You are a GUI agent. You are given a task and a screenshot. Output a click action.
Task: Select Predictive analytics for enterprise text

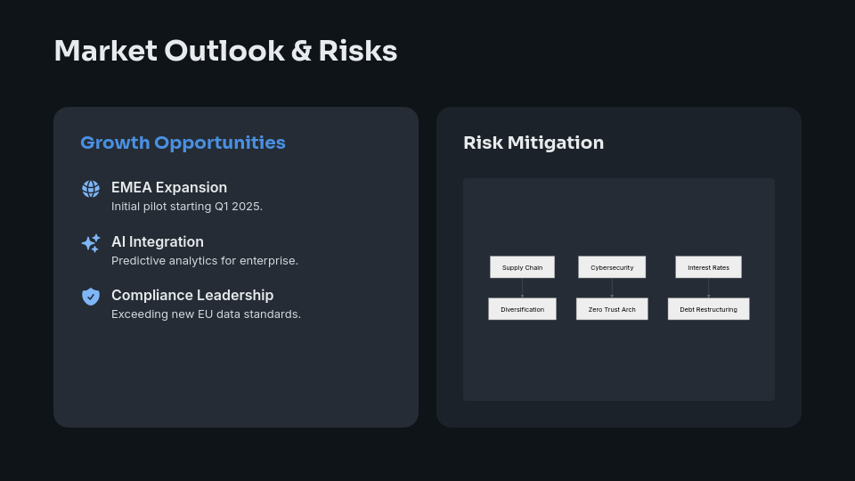click(205, 261)
